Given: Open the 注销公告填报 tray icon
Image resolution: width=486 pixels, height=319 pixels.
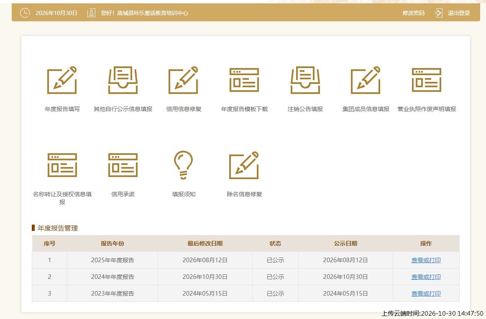Looking at the screenshot, I should click(x=305, y=80).
